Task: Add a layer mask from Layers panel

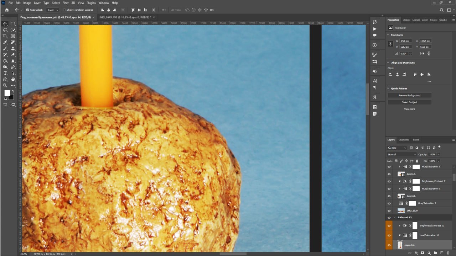Action: pos(422,253)
